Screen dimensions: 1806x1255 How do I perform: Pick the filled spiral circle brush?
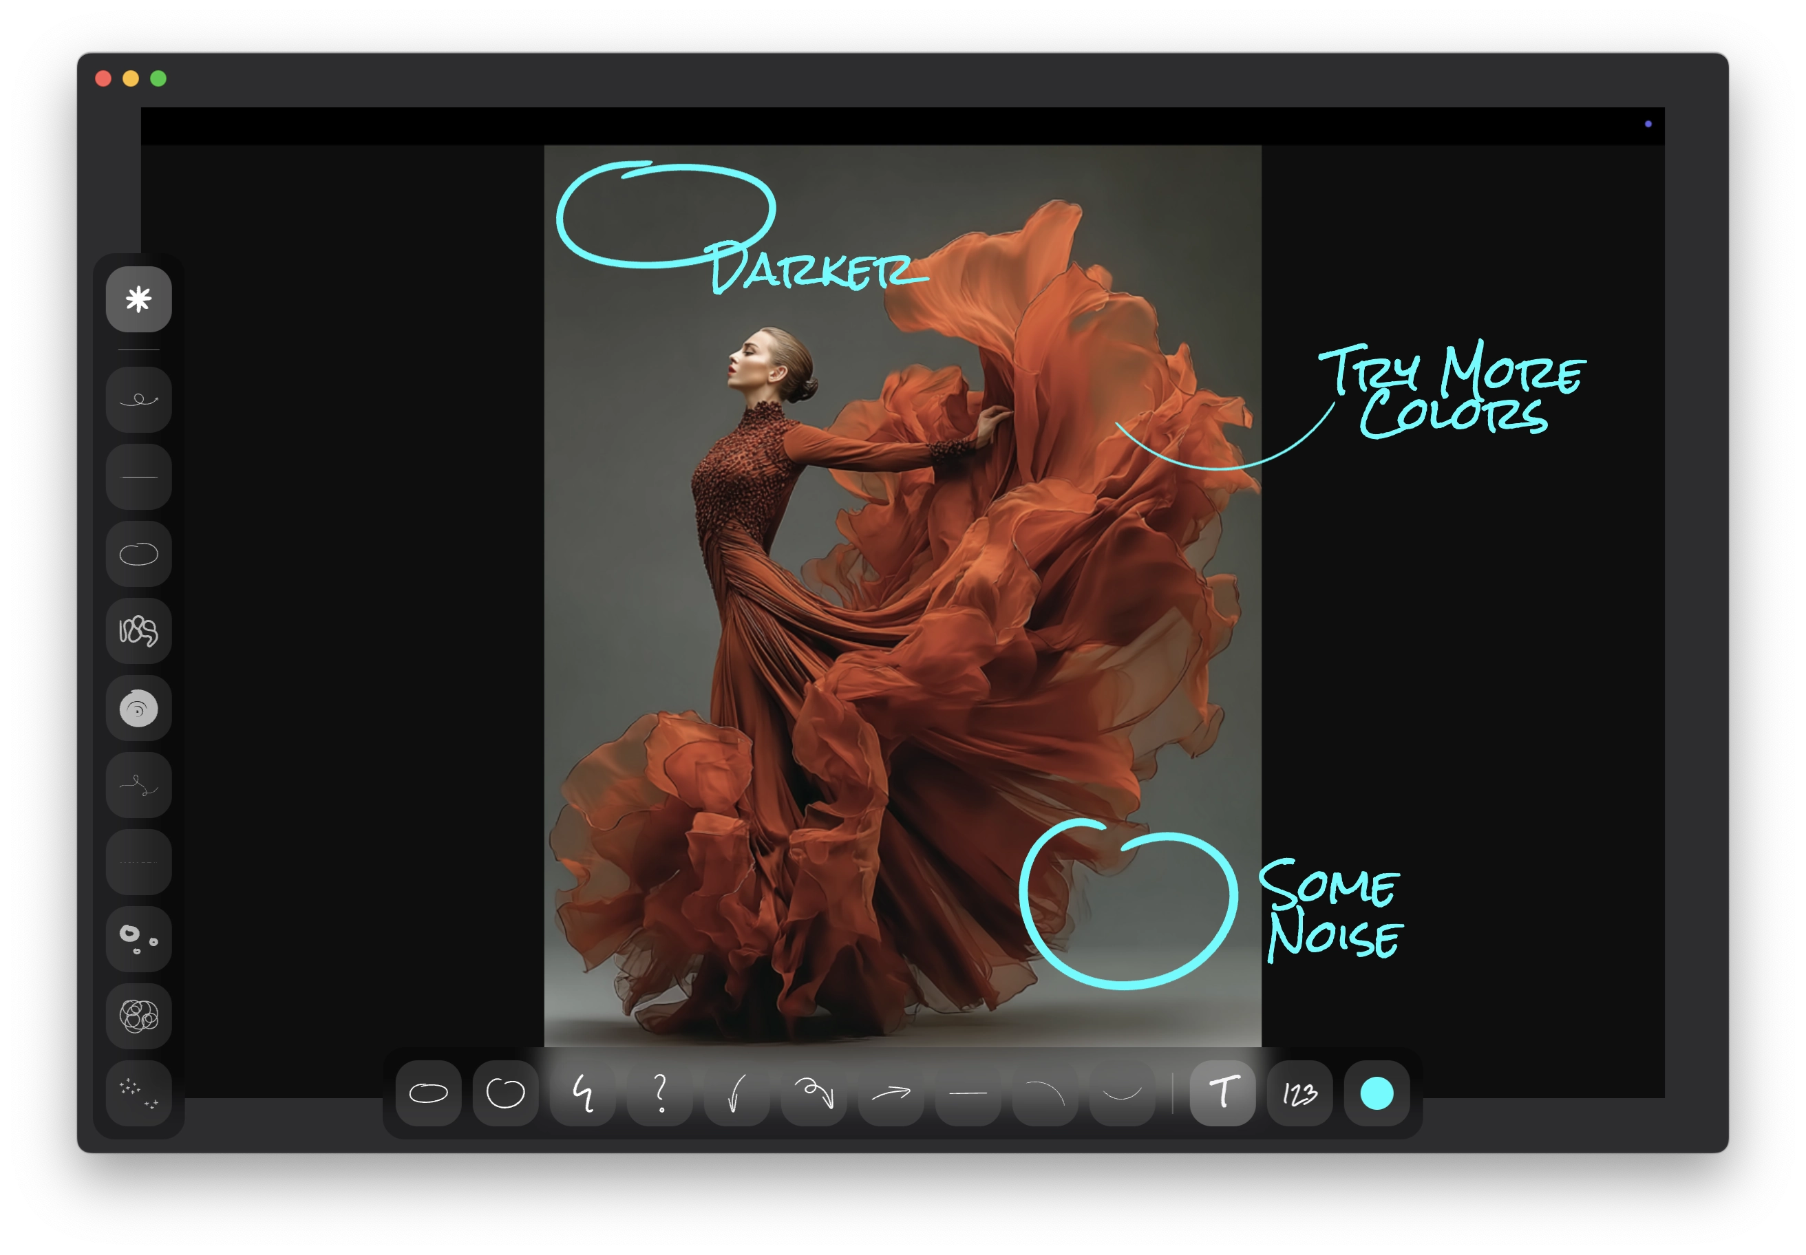click(138, 709)
